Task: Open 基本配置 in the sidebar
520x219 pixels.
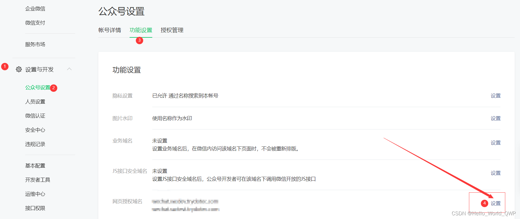Action: point(35,166)
